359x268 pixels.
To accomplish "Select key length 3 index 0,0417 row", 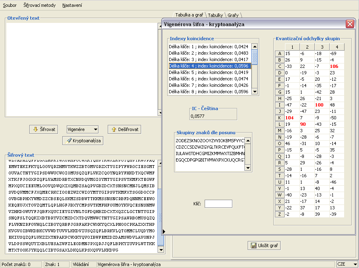I will [210, 59].
